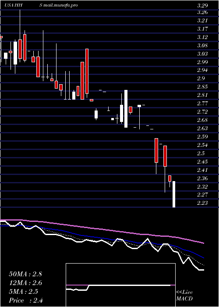Click the '50MA : 2.8' reading
The height and width of the screenshot is (307, 219).
[x=25, y=274]
